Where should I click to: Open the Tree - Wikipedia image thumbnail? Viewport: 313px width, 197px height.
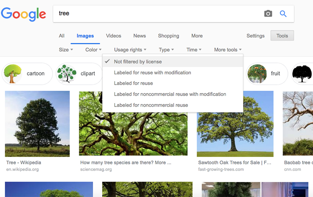[x=37, y=124]
